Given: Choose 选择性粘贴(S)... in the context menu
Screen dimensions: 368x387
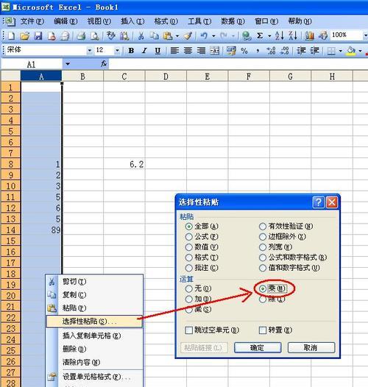Looking at the screenshot, I should [95, 322].
